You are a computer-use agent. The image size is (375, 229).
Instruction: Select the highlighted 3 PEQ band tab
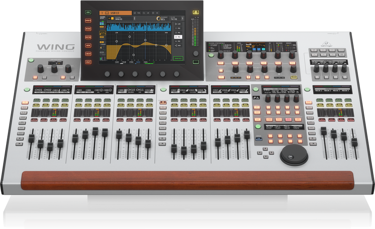click(x=178, y=37)
